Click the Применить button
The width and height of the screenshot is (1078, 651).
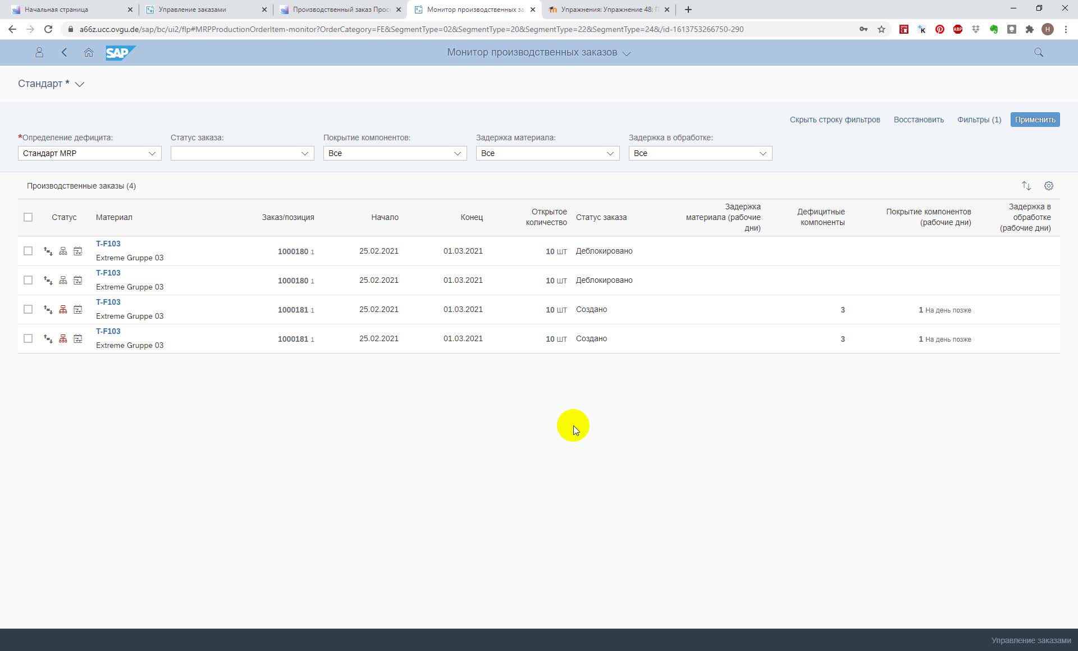[1035, 120]
